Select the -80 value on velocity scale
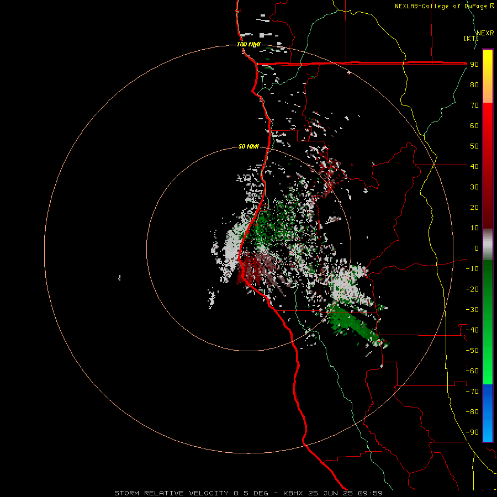Image resolution: width=497 pixels, height=497 pixels. click(x=472, y=412)
